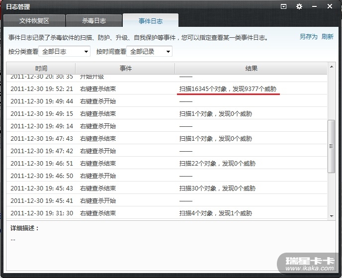Select the row 2011-12-30 19:45:41

(167, 201)
